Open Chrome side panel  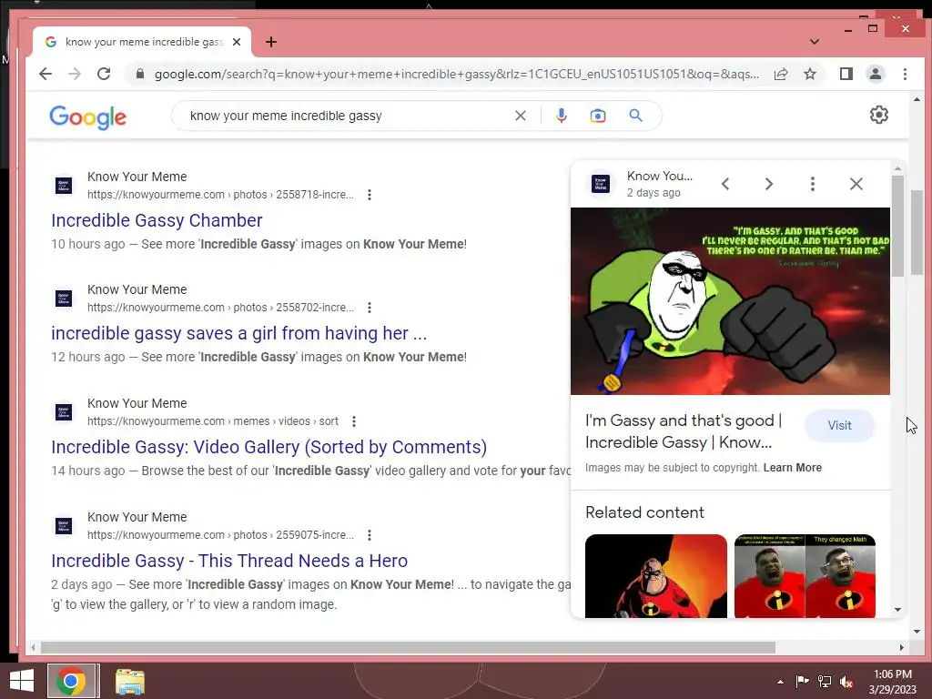tap(846, 74)
